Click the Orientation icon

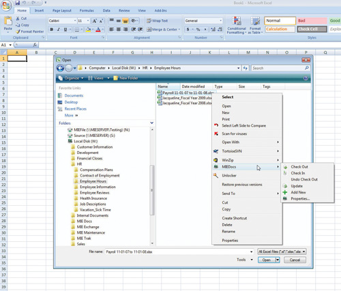click(x=134, y=21)
